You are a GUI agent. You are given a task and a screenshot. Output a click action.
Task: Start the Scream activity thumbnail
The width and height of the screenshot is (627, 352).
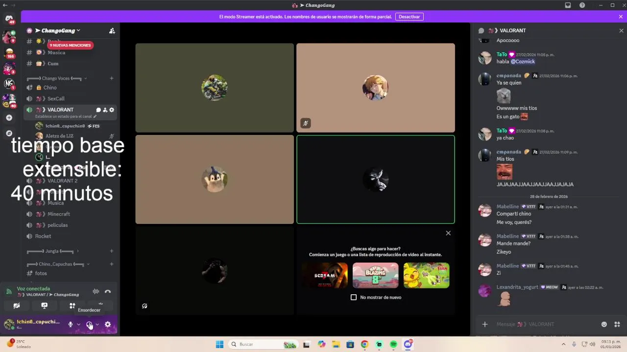[325, 275]
